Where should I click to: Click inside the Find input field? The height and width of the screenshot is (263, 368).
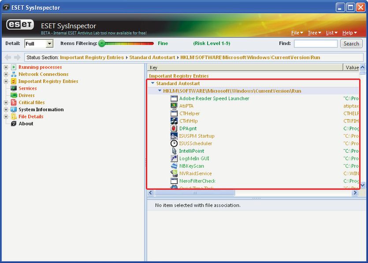(x=316, y=44)
